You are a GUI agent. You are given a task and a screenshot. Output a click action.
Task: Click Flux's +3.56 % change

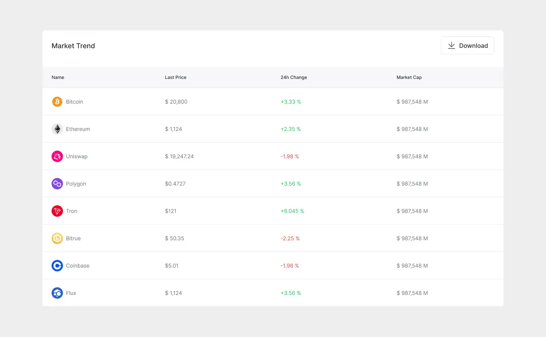click(x=291, y=293)
